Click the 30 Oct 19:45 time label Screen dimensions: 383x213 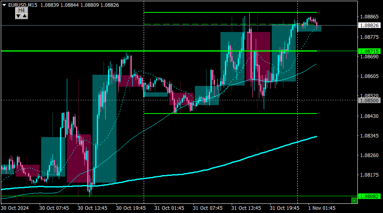coord(131,208)
